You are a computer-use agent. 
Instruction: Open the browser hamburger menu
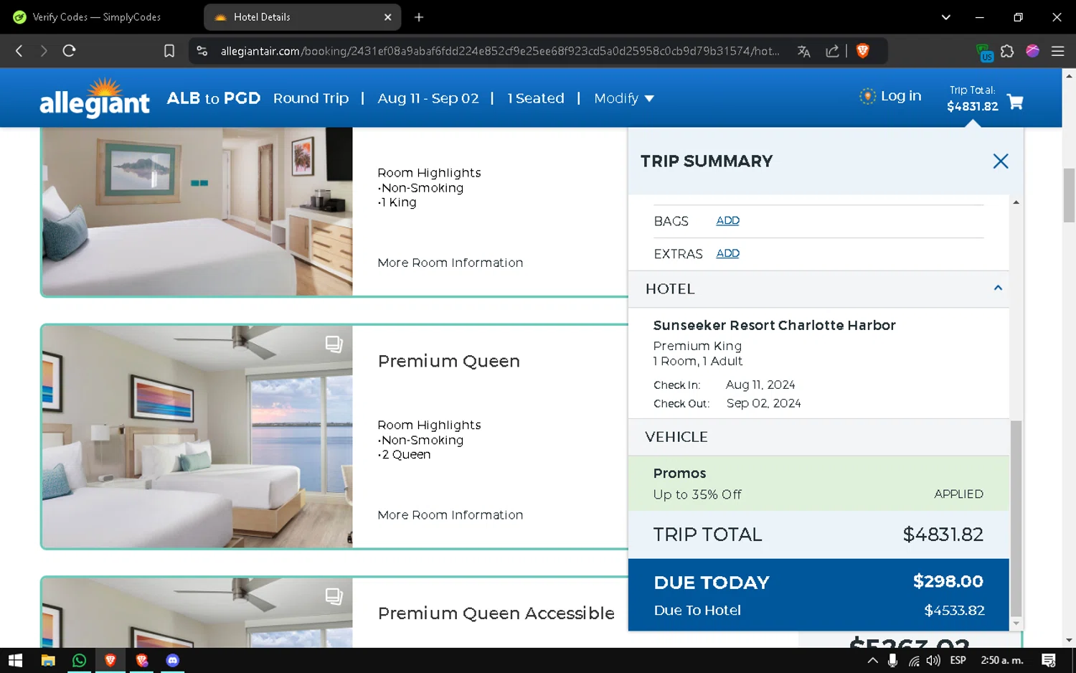coord(1057,51)
